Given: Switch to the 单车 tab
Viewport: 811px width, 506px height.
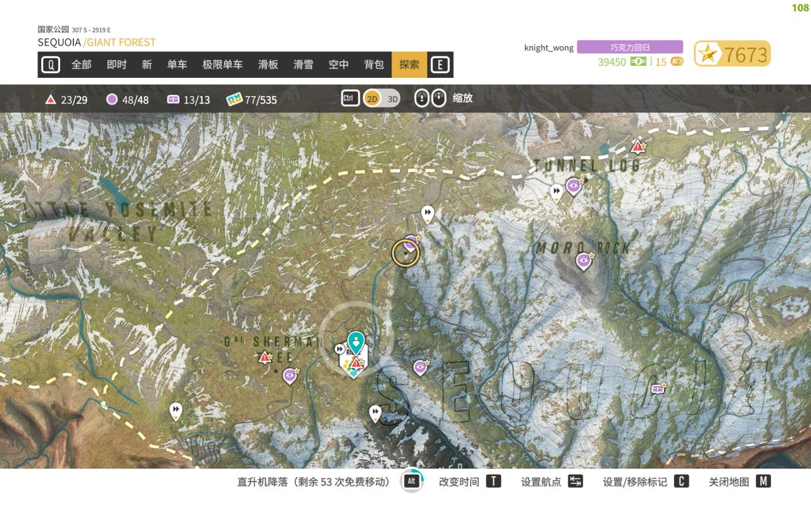Looking at the screenshot, I should point(177,65).
